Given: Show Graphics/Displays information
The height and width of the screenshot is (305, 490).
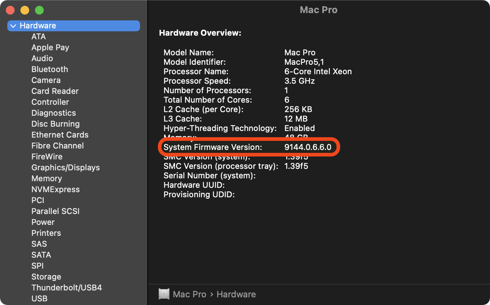Looking at the screenshot, I should click(66, 168).
